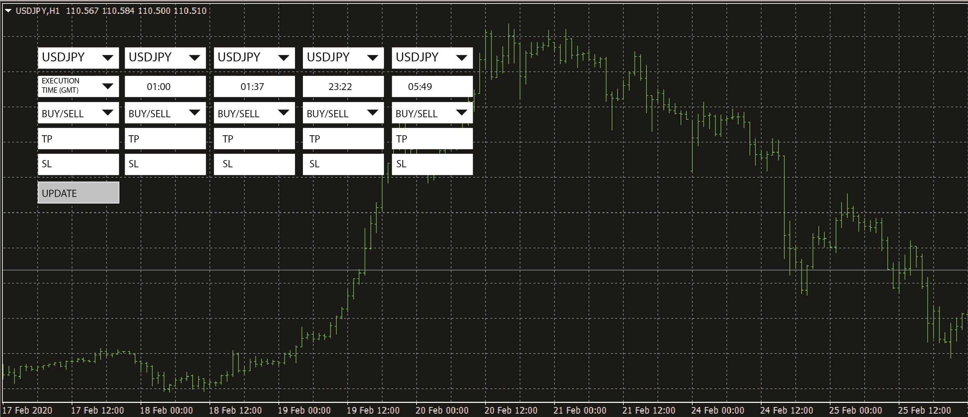Click the TP field in first column
Image resolution: width=968 pixels, height=417 pixels.
coord(78,139)
